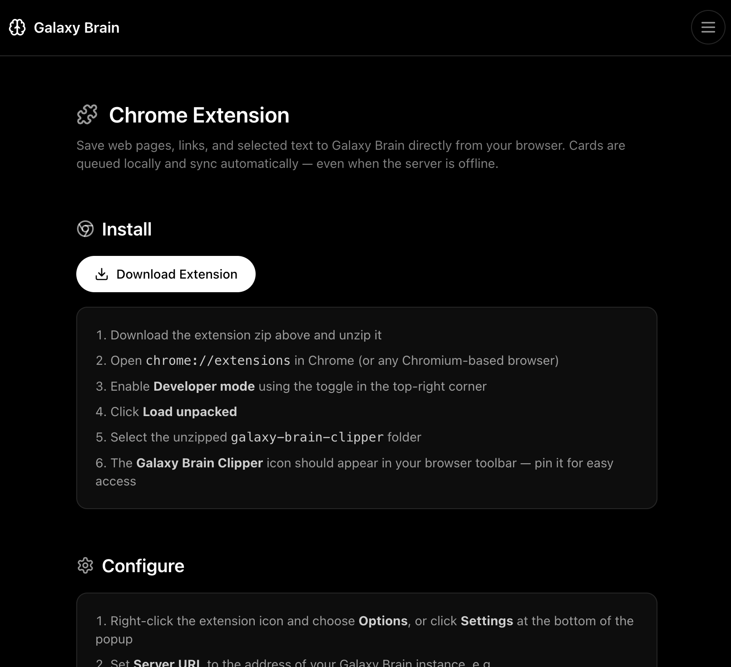Click the Chrome Extension page heading
731x667 pixels.
coord(199,115)
